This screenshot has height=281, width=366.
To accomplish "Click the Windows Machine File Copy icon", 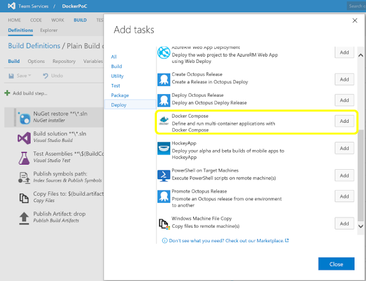I will 164,224.
